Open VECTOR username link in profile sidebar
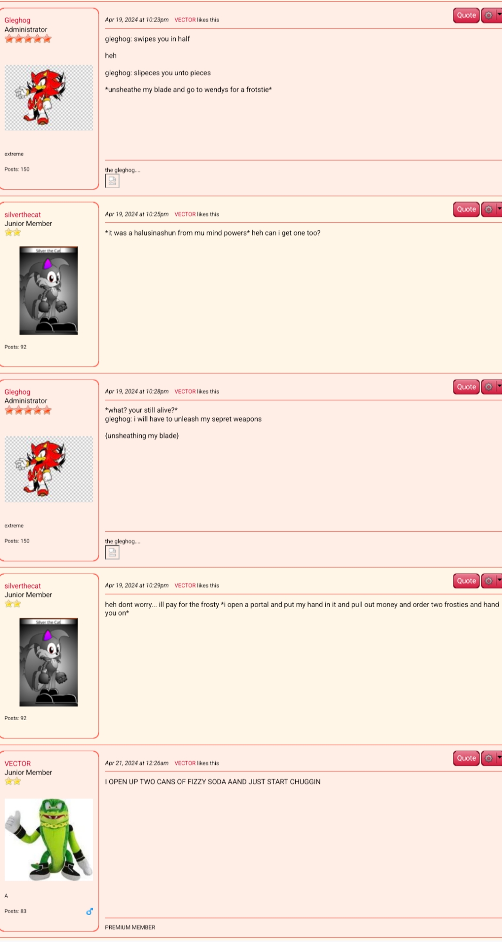Screen dimensions: 502x942 coord(17,764)
